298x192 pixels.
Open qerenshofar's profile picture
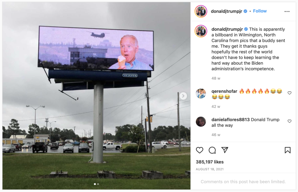pos(201,93)
